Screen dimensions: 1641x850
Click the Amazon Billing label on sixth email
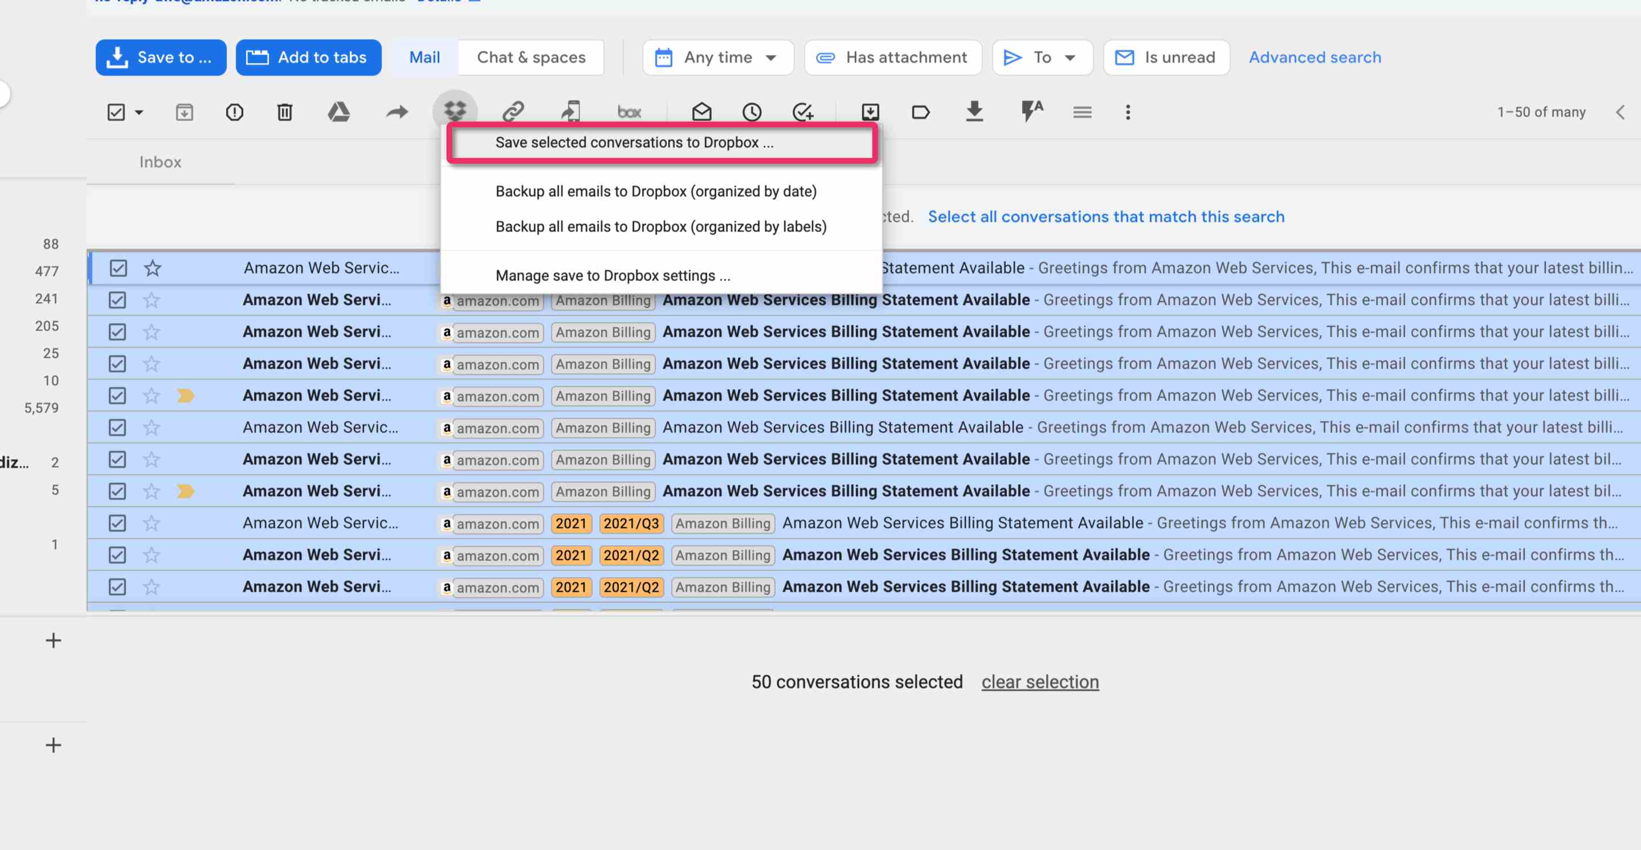pos(603,428)
